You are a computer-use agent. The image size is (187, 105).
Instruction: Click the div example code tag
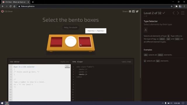click(146, 55)
